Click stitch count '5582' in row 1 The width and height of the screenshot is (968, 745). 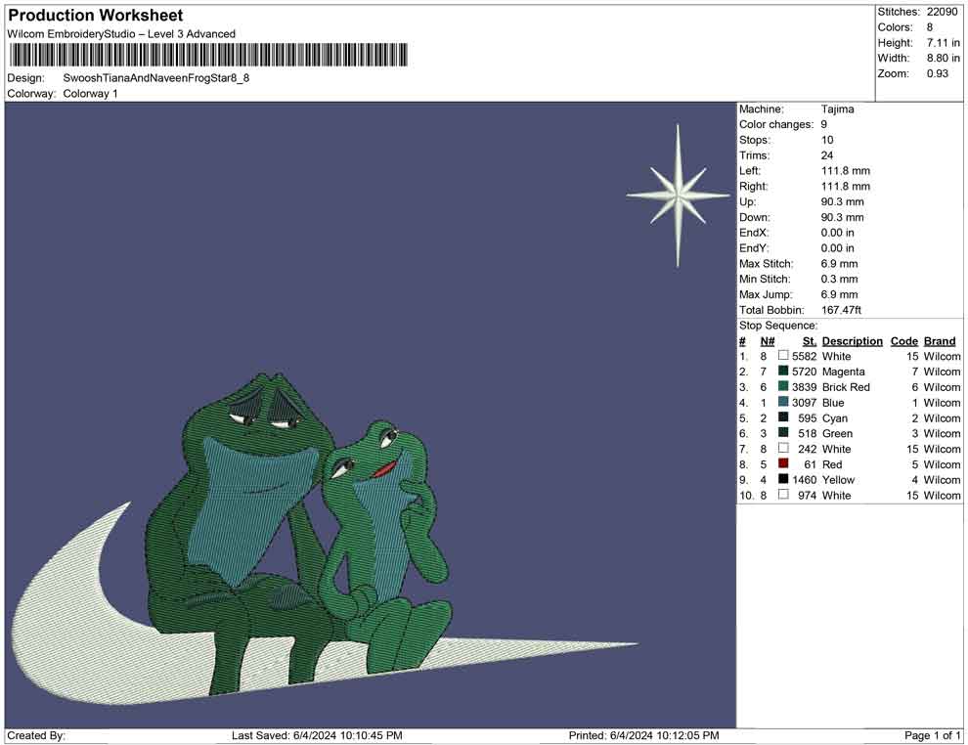[x=805, y=356]
